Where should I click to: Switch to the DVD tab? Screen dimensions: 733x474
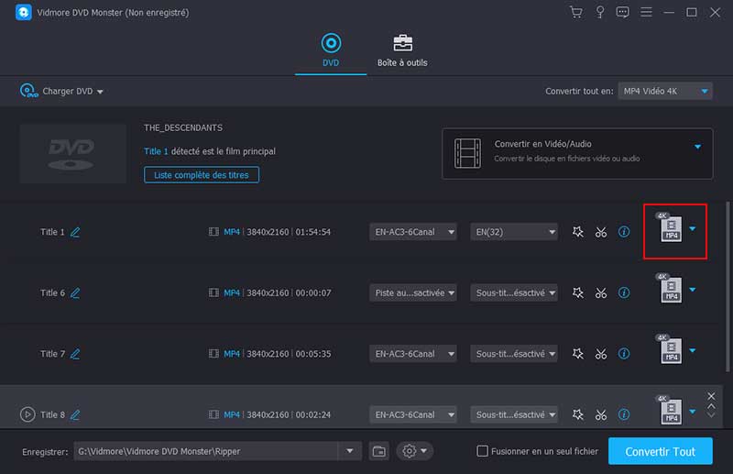point(331,50)
